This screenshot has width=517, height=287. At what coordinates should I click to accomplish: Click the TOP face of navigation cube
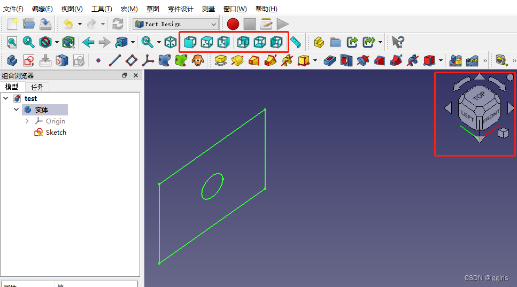(479, 96)
